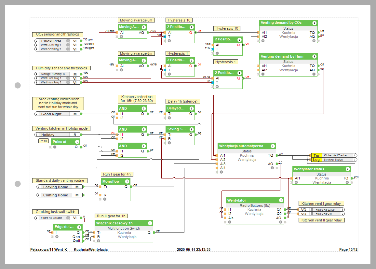
Task: Select the Cdioxi PPM sensor input
Action: (51, 41)
